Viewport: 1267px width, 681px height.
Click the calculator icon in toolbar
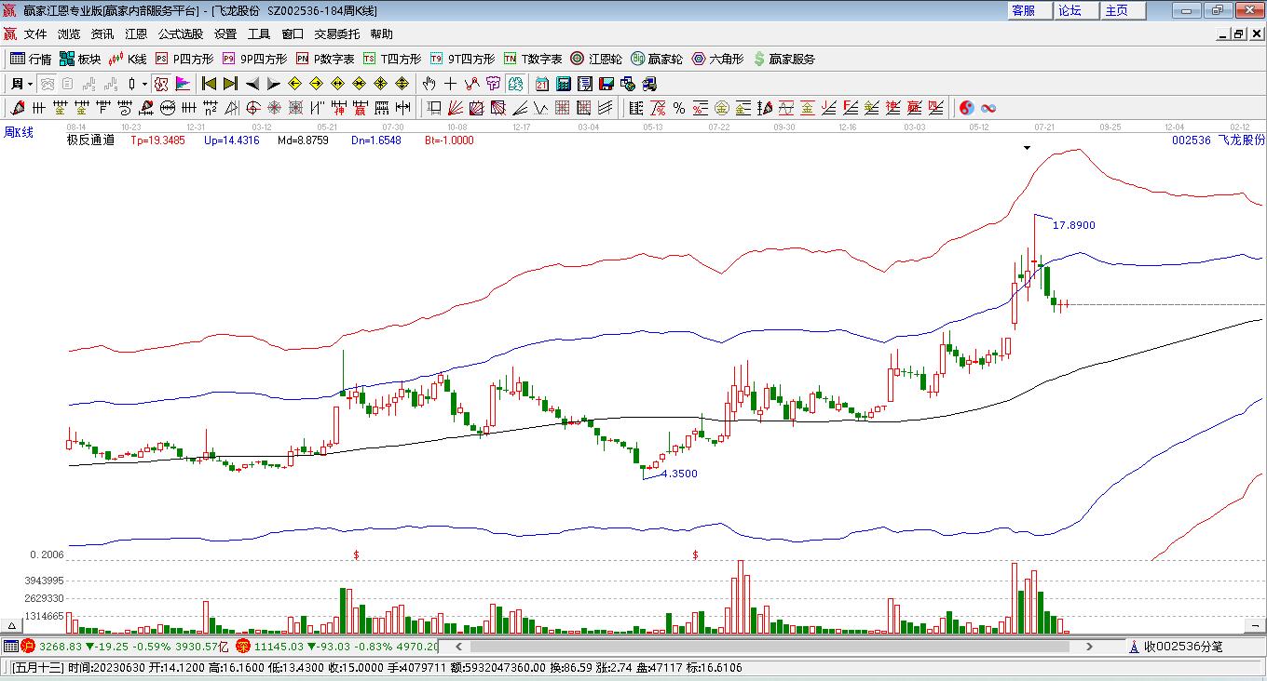pyautogui.click(x=563, y=84)
